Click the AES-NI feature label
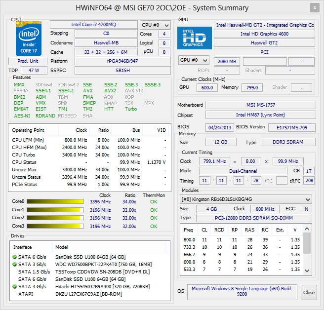The image size is (324, 310). coord(22,116)
